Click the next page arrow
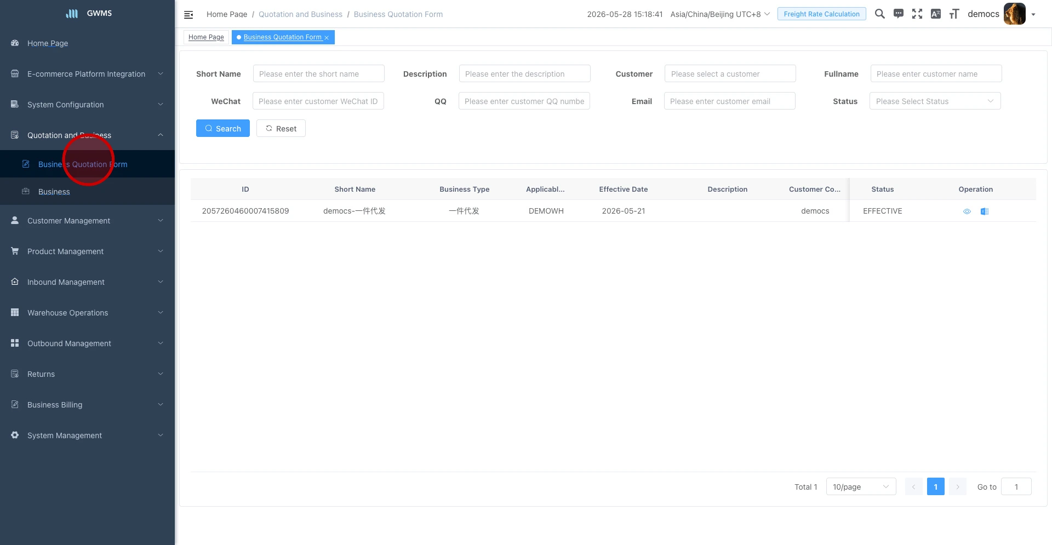Screen dimensions: 1052x545 (x=958, y=486)
